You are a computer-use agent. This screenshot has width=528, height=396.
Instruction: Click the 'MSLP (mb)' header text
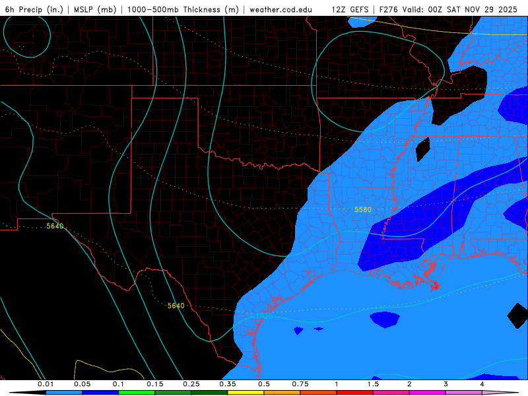coord(95,10)
